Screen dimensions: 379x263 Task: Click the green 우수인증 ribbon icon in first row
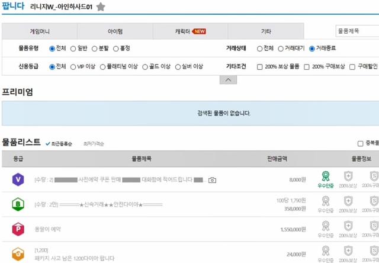326,177
